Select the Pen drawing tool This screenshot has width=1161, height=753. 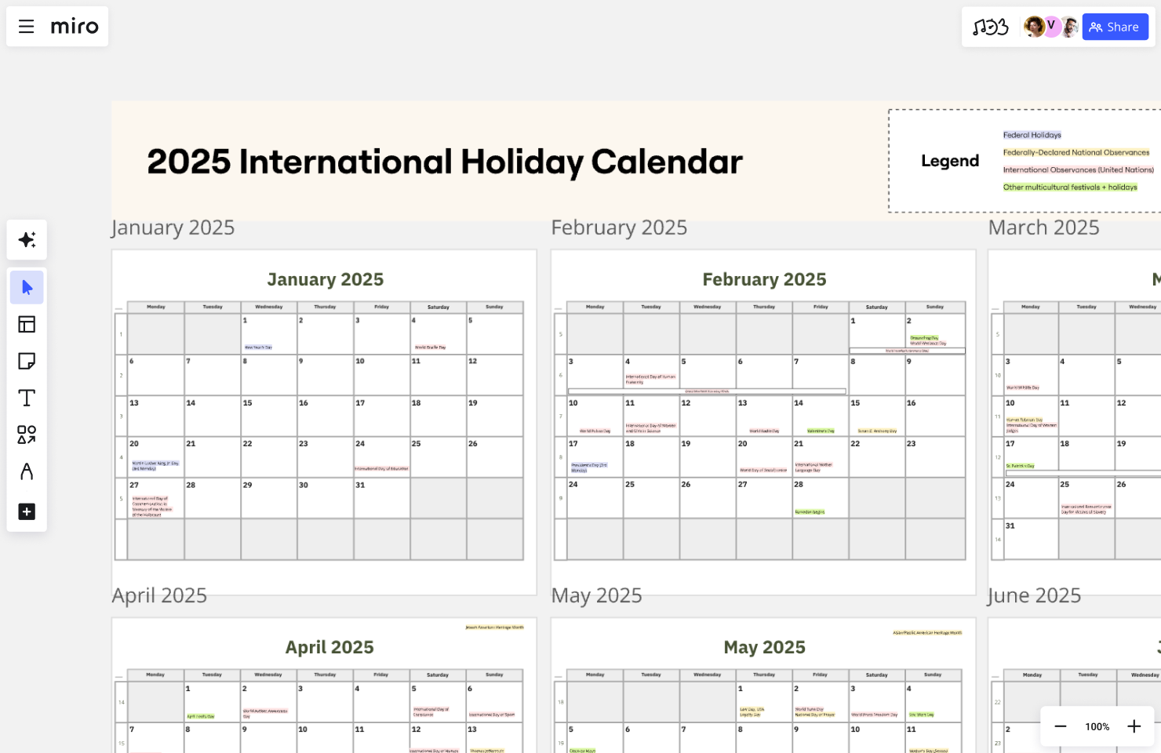click(x=27, y=471)
